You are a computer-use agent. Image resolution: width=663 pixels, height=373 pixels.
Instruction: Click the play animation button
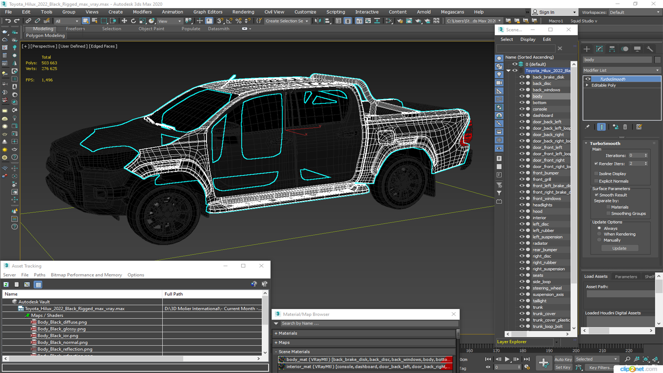pyautogui.click(x=507, y=359)
